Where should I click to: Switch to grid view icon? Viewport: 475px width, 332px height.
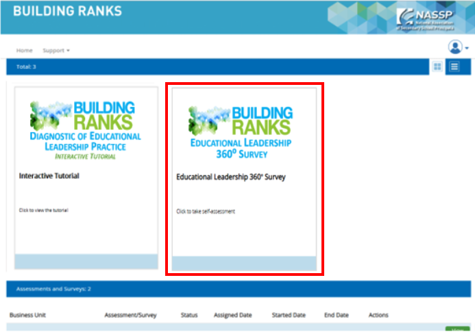[437, 66]
